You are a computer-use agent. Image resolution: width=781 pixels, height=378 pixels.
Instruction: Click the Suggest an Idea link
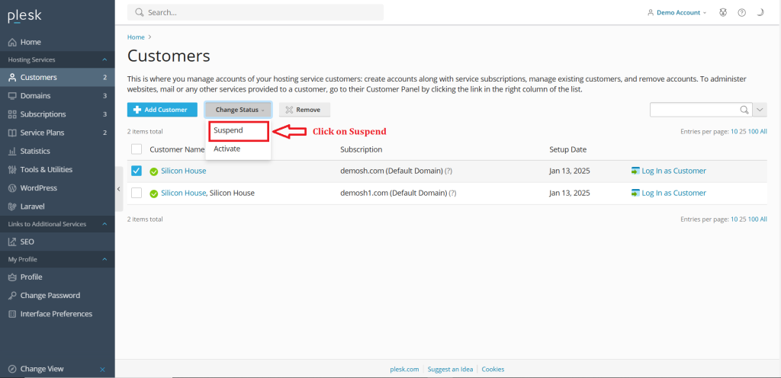point(450,370)
